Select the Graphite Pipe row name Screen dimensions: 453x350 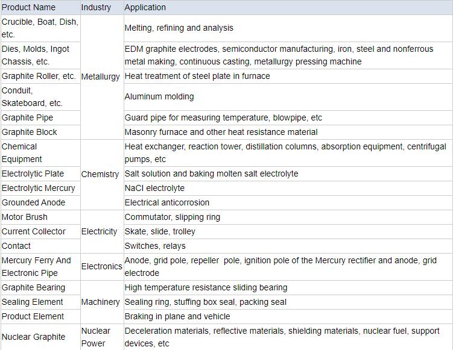(x=27, y=117)
